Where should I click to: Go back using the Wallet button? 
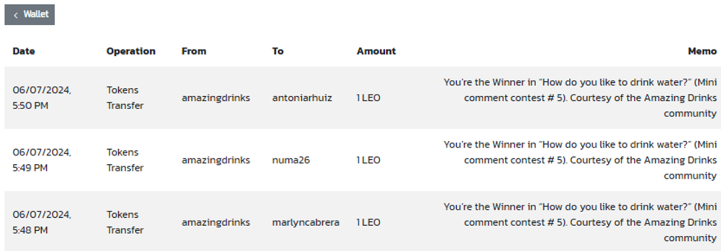[29, 15]
